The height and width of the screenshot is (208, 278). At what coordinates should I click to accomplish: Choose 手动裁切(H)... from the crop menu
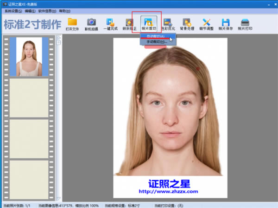(158, 42)
